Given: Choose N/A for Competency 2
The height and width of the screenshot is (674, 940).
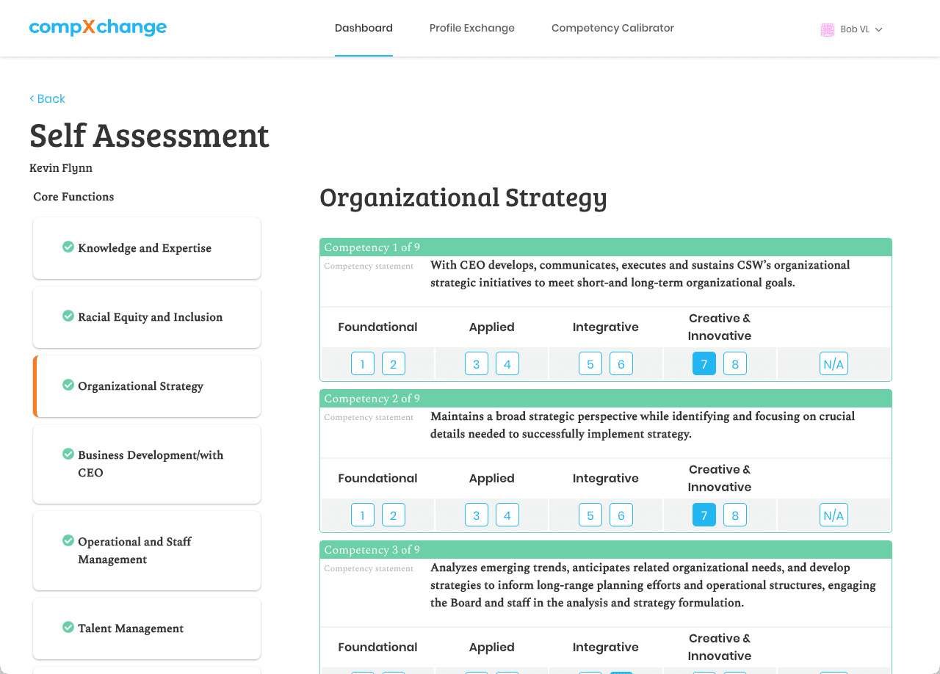Looking at the screenshot, I should (x=834, y=515).
